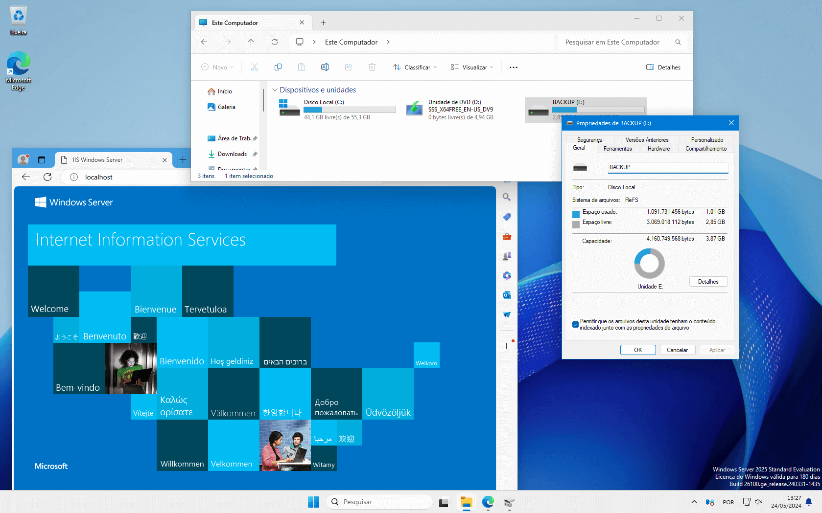Go up one folder level in Explorer
Screen dimensions: 822x513
251,42
